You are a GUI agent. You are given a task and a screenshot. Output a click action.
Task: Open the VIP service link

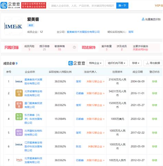tap(159, 5)
